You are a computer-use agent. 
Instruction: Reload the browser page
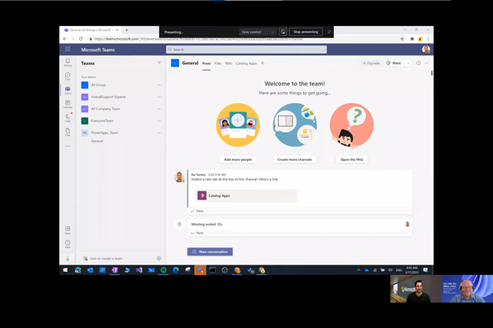81,38
